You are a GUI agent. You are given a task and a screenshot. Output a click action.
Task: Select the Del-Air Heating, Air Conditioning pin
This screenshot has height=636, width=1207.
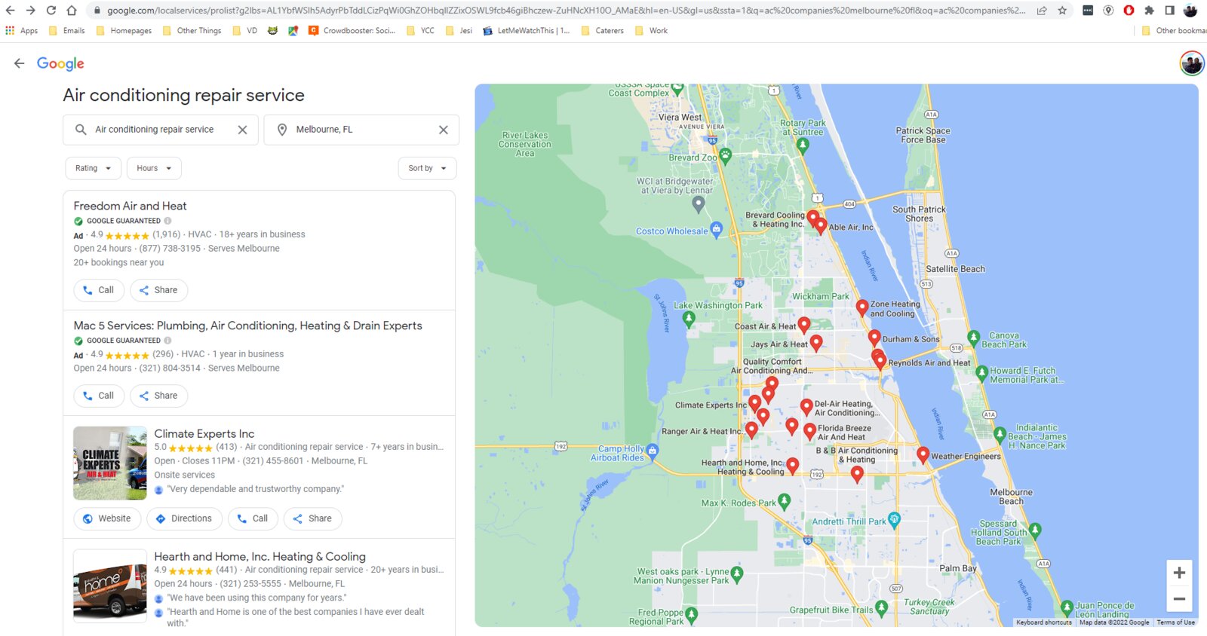click(x=806, y=407)
